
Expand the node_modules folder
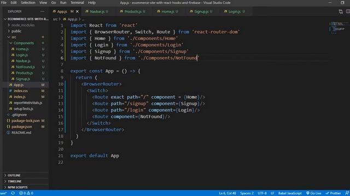[x=23, y=25]
